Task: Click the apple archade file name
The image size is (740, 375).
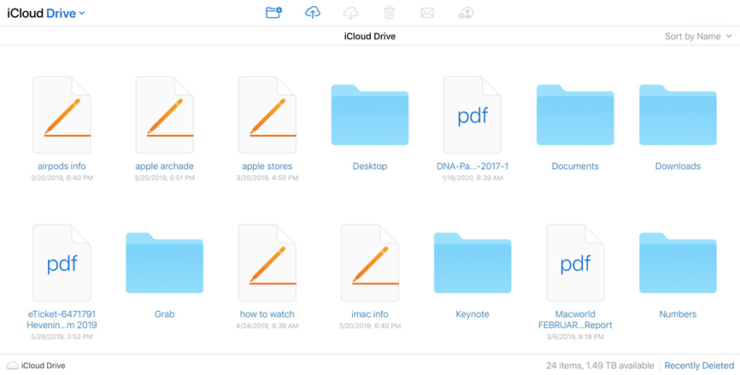Action: click(165, 166)
